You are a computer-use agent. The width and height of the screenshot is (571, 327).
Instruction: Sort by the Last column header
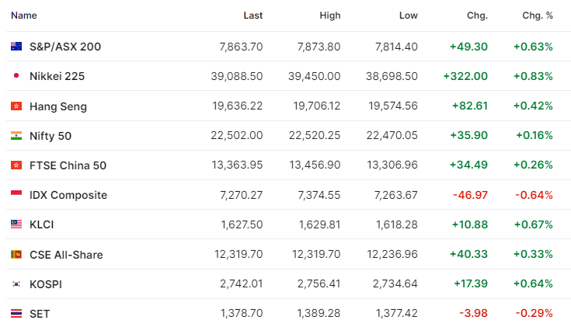[253, 16]
